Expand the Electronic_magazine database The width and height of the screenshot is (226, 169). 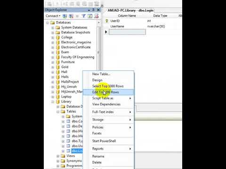point(53,43)
